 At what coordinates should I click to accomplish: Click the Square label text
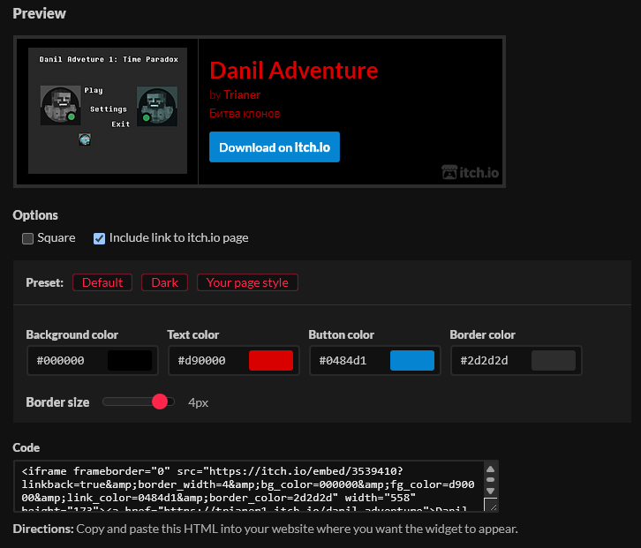point(56,238)
